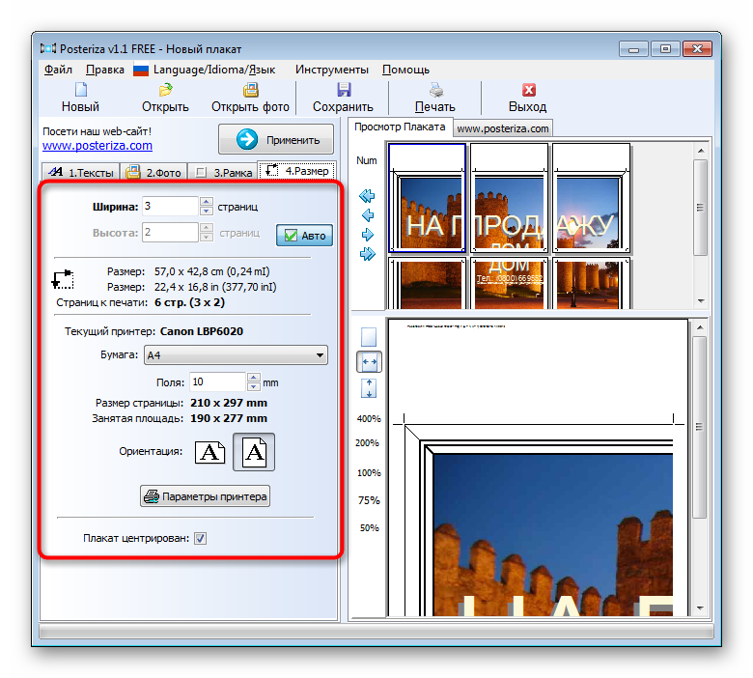Click page preview scrollbar down arrow
The image size is (753, 678).
pos(700,608)
